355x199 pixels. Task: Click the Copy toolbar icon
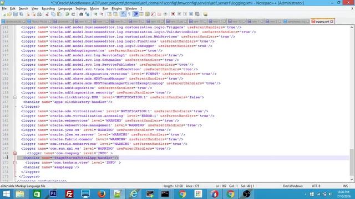coord(53,14)
